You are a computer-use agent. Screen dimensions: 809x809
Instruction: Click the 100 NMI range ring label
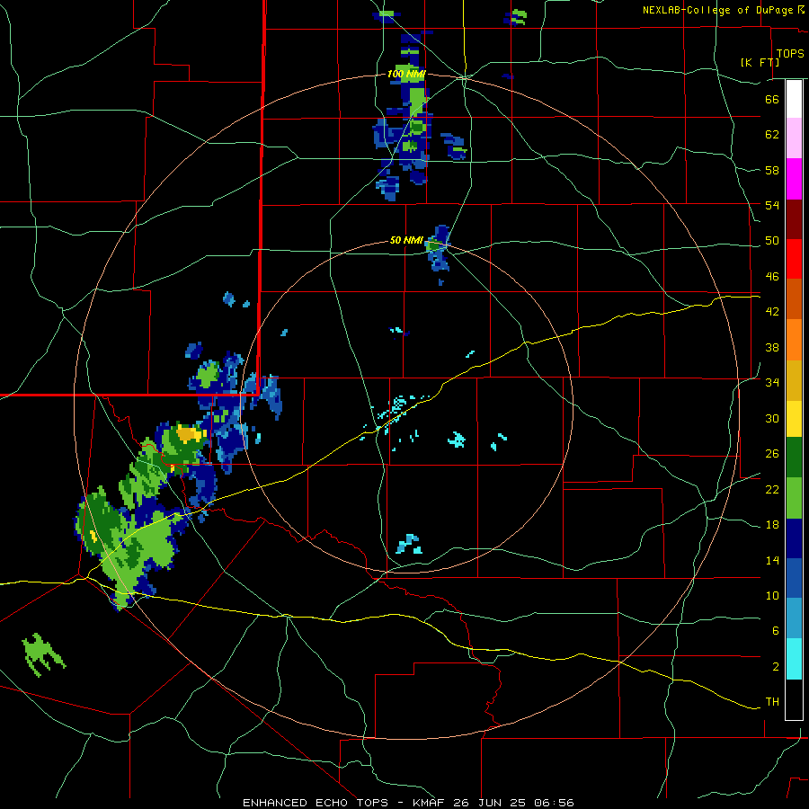click(x=406, y=75)
